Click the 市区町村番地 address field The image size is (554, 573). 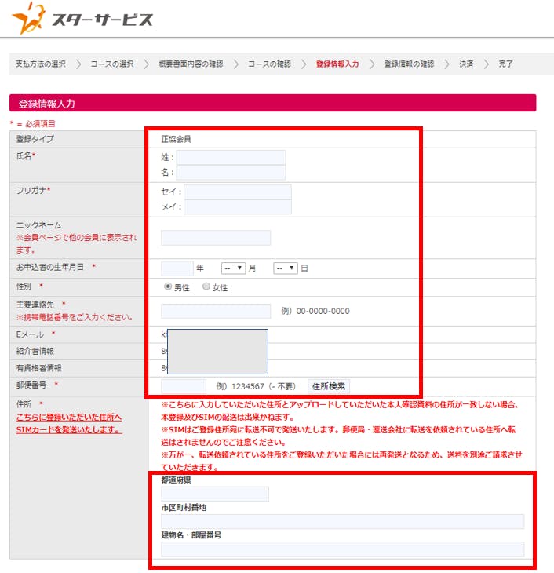(x=342, y=522)
